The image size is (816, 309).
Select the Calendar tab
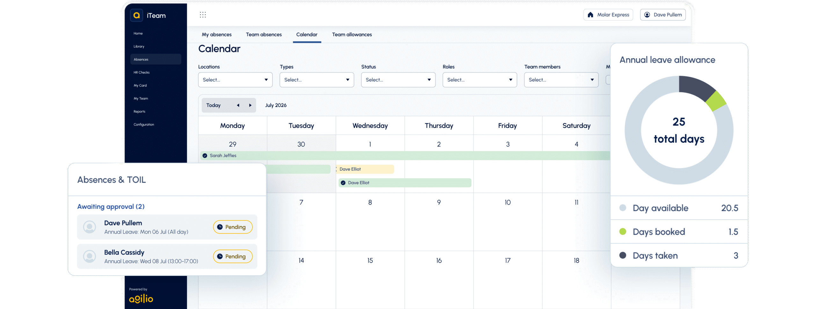[x=307, y=34]
